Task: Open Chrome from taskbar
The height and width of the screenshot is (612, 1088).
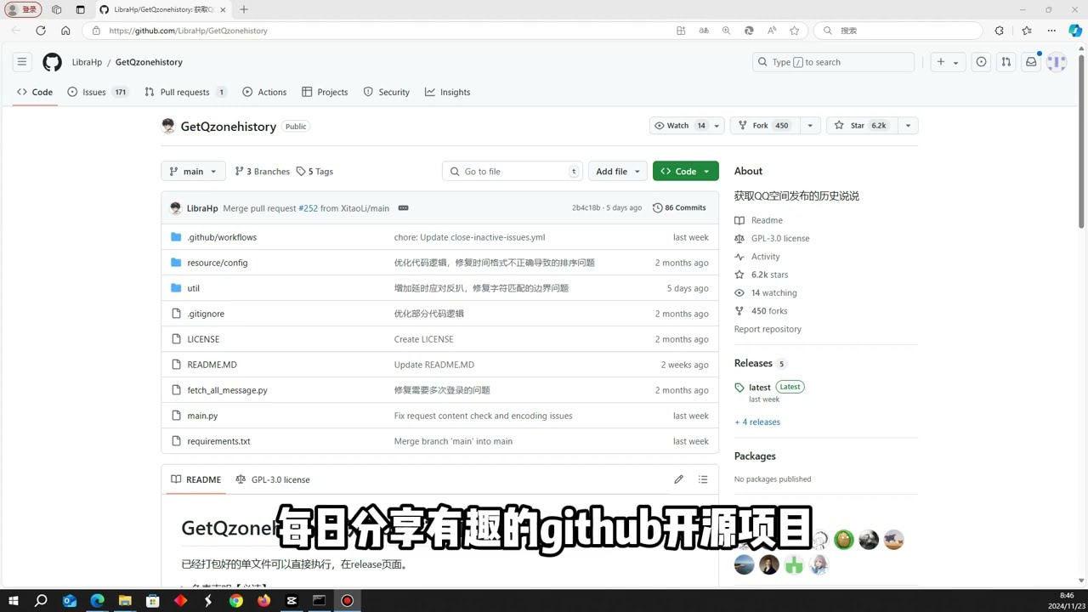Action: (x=235, y=601)
